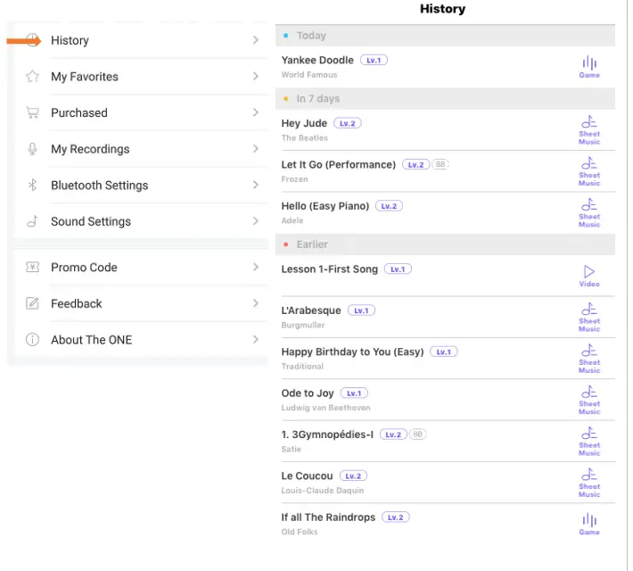The width and height of the screenshot is (633, 571).
Task: Click the Bluetooth Settings icon
Action: coord(33,186)
